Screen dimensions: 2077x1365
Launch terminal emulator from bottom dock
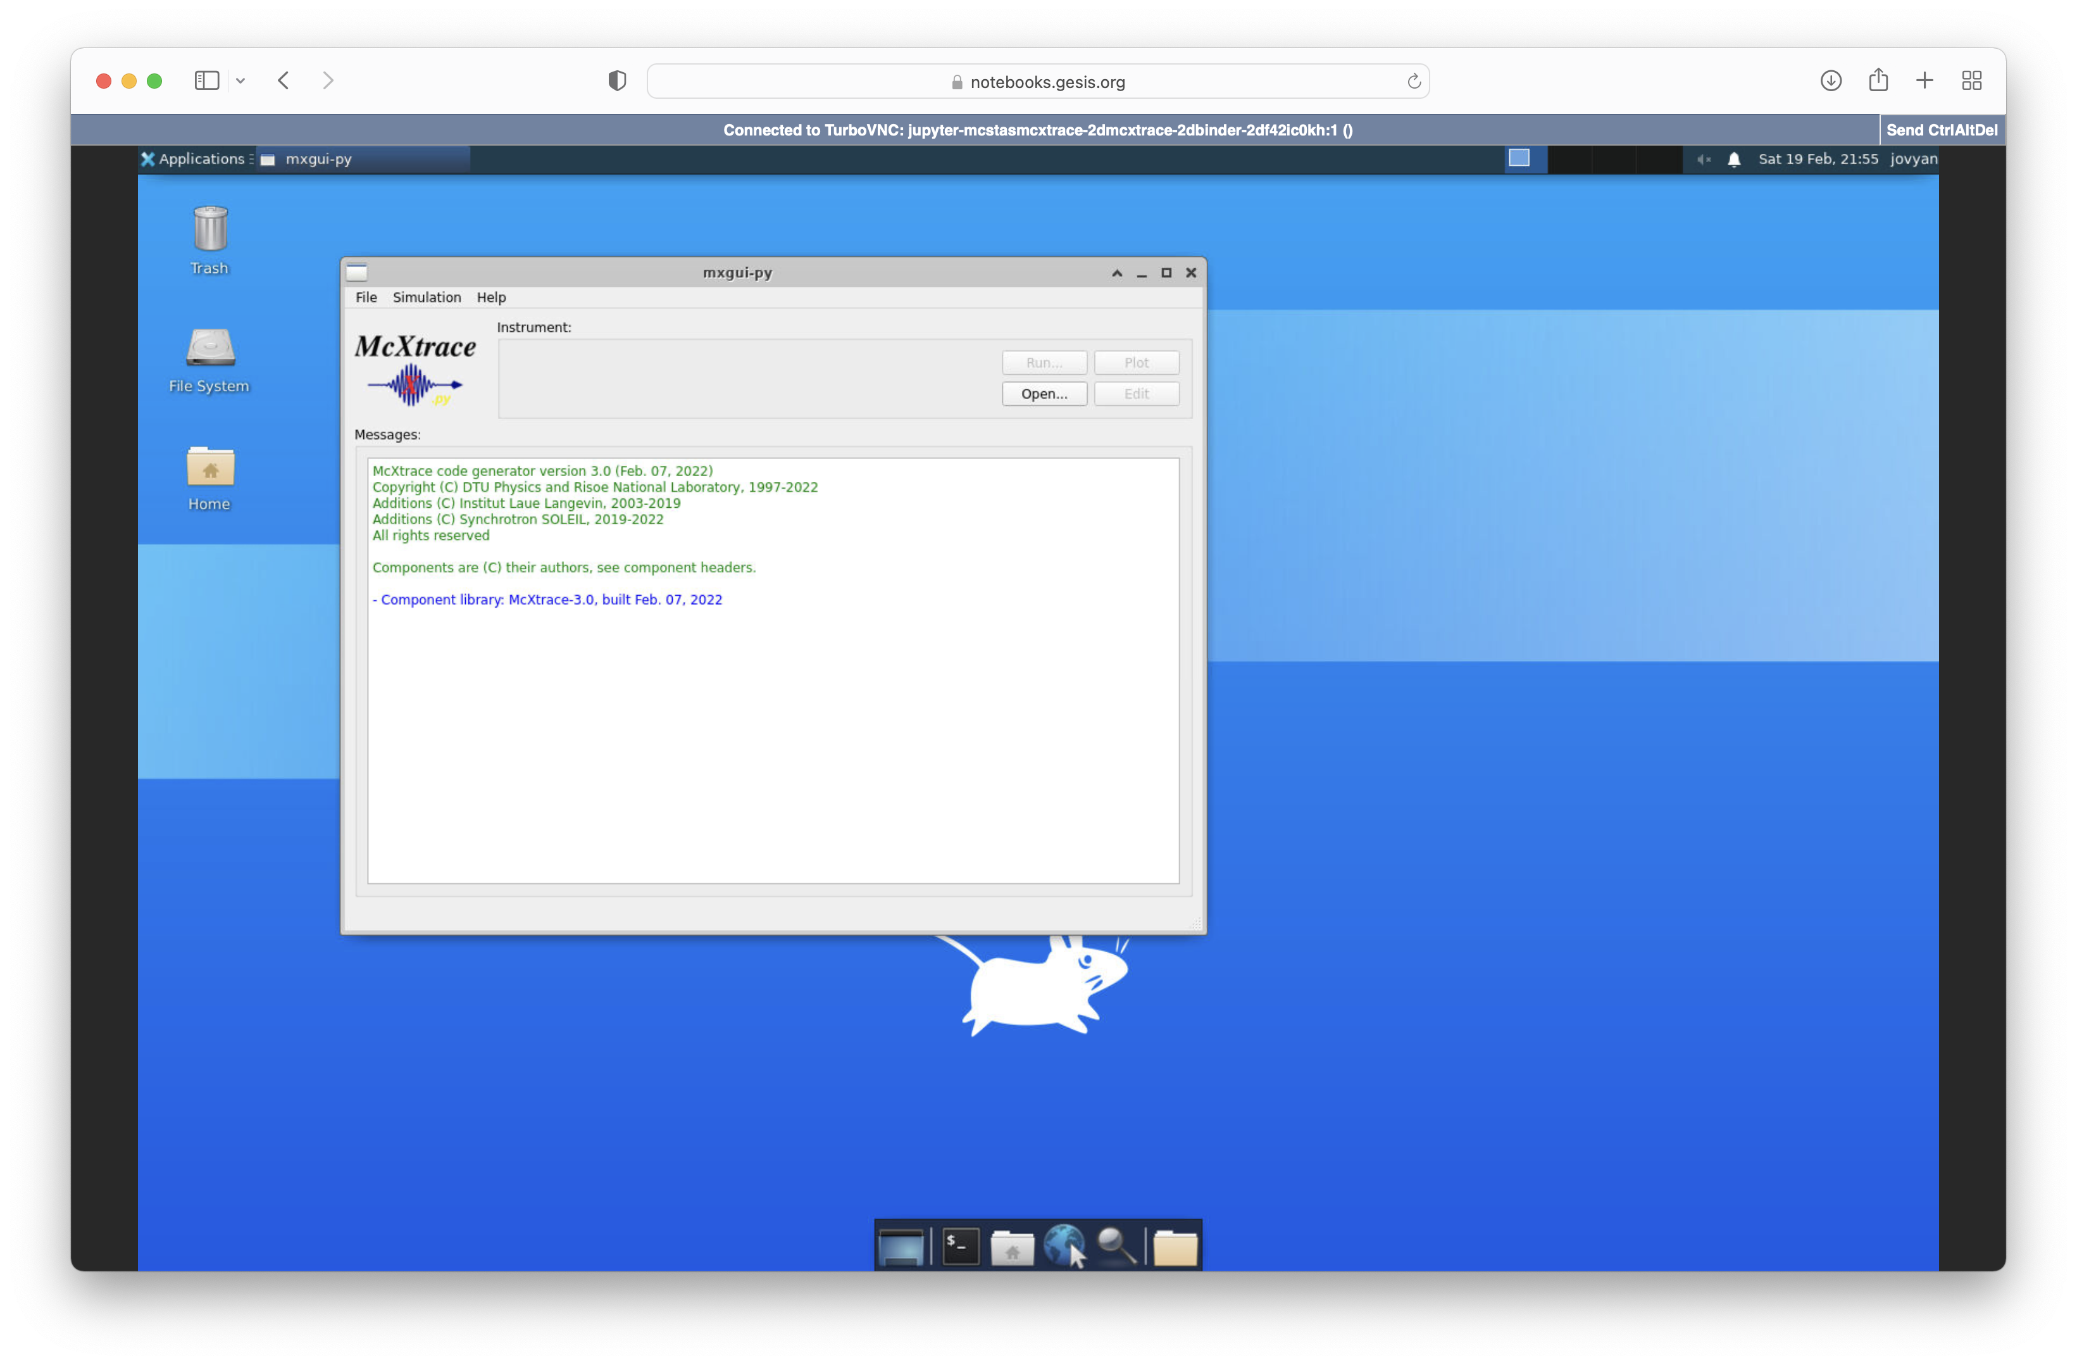pos(960,1246)
